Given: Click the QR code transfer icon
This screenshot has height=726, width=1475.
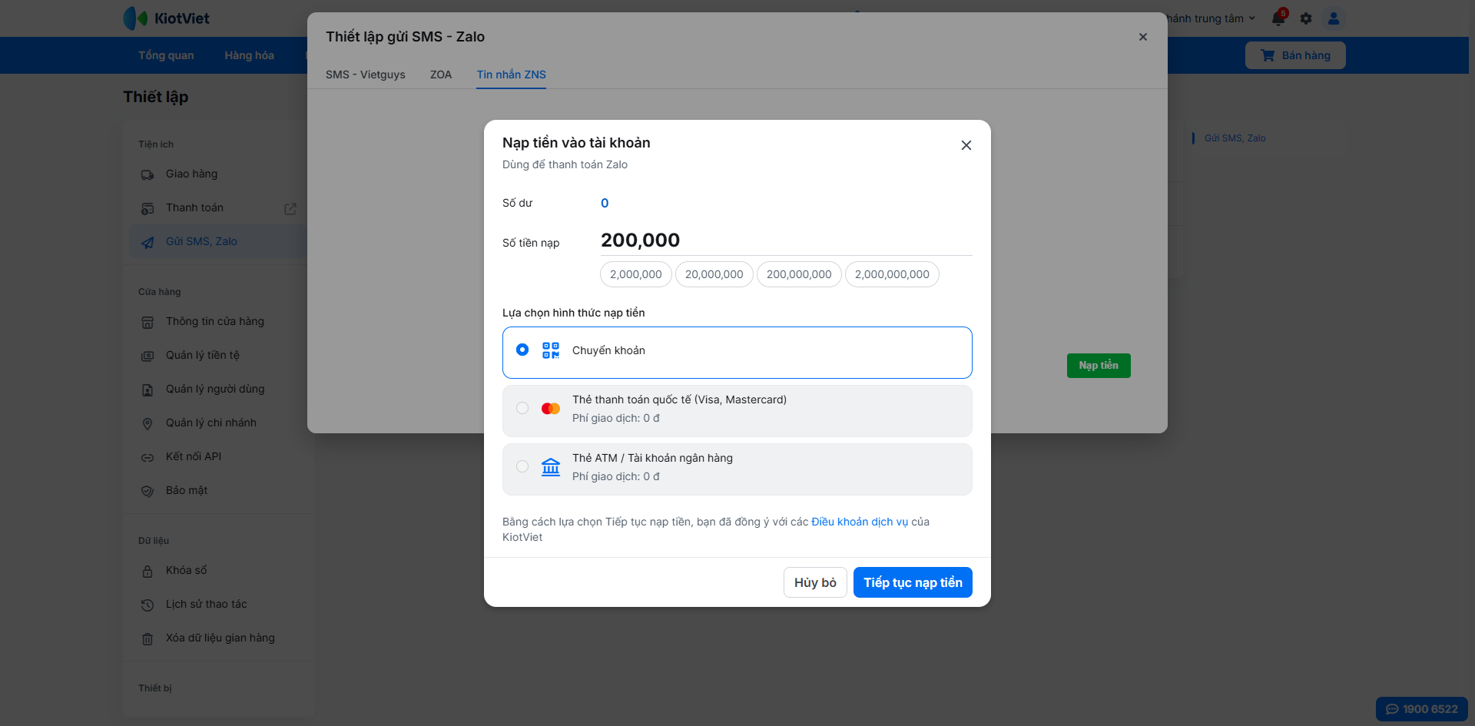Looking at the screenshot, I should pos(551,350).
